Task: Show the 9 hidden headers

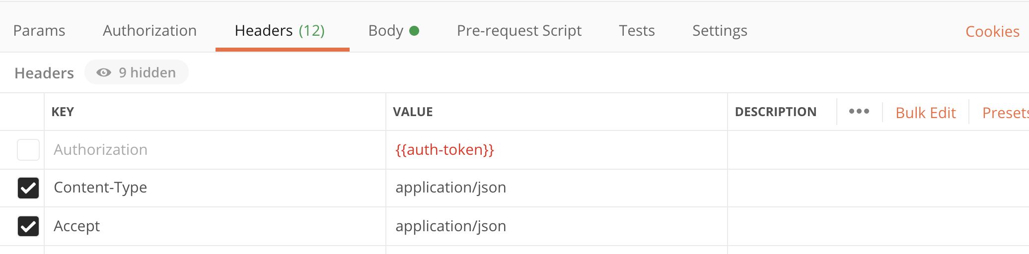Action: [x=137, y=72]
